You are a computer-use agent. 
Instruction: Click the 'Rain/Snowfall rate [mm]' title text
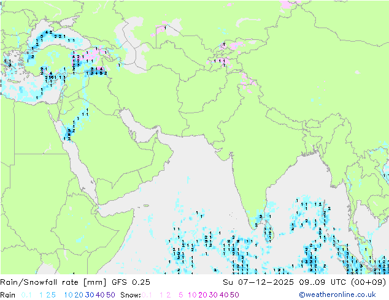[x=53, y=282]
